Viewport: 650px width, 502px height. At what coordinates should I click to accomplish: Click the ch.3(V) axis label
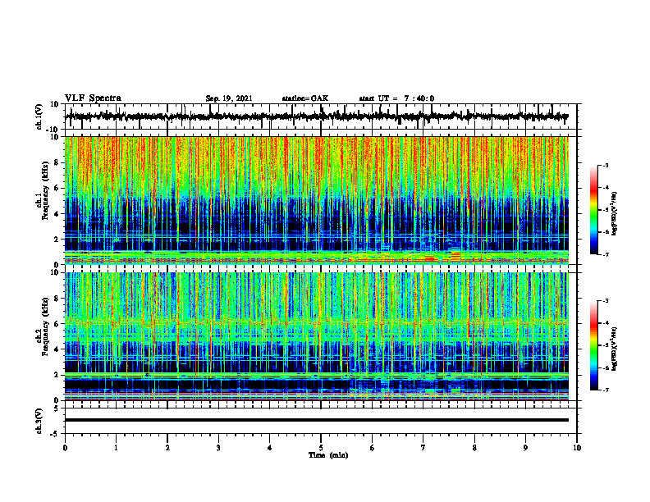click(x=39, y=421)
